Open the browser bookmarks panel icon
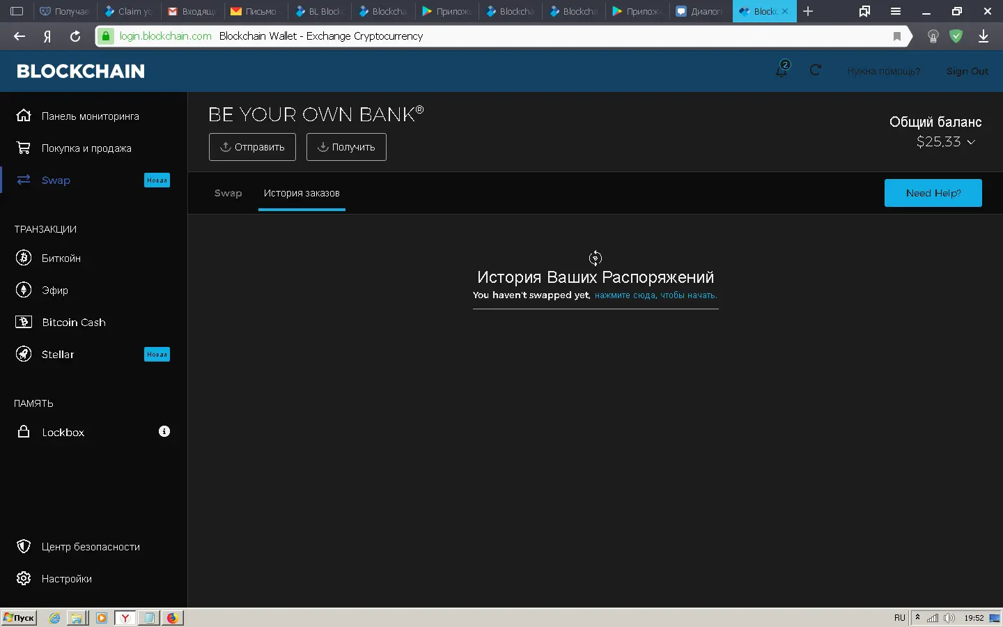The height and width of the screenshot is (627, 1003). coord(864,11)
